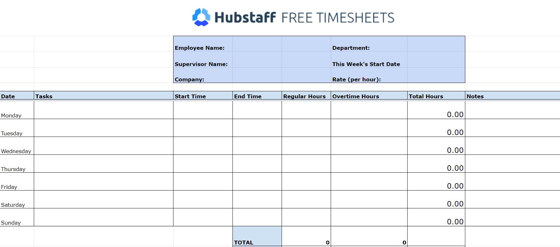Click the Overtime Hours column header

(369, 96)
